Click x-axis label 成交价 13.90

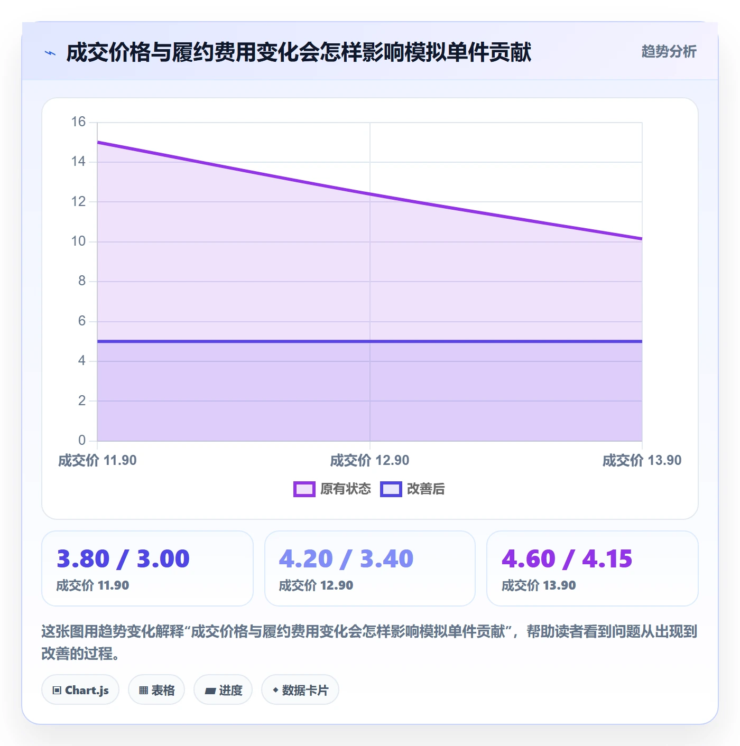pos(642,461)
